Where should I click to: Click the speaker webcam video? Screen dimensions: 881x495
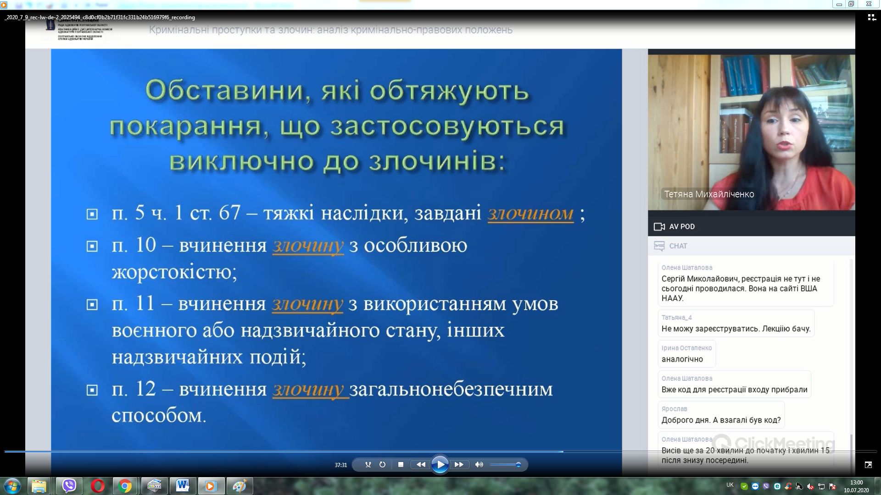tap(751, 132)
